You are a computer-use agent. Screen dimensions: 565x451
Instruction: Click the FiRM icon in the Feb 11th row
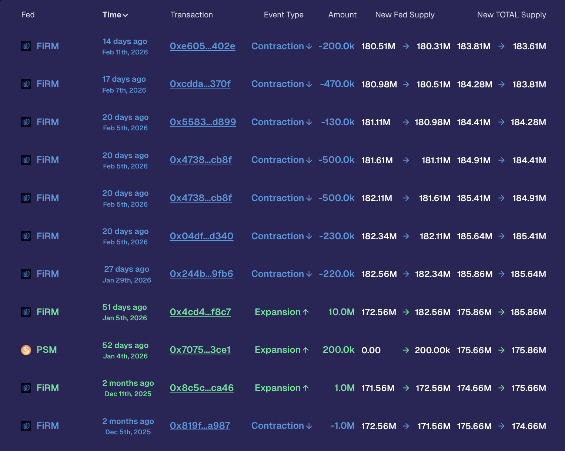click(26, 46)
